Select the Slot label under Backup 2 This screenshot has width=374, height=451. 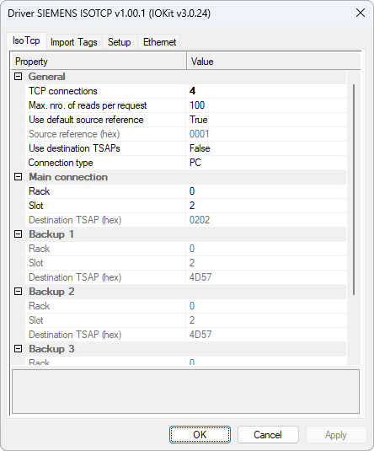coord(36,320)
